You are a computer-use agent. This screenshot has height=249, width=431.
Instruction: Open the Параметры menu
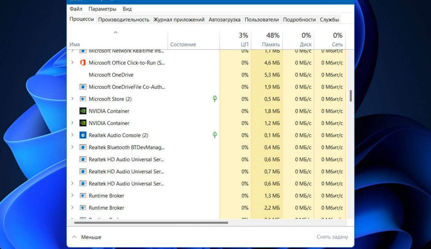[103, 9]
